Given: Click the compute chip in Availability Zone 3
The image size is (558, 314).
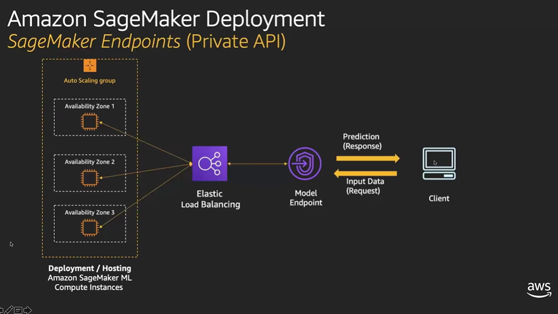Looking at the screenshot, I should (x=90, y=228).
